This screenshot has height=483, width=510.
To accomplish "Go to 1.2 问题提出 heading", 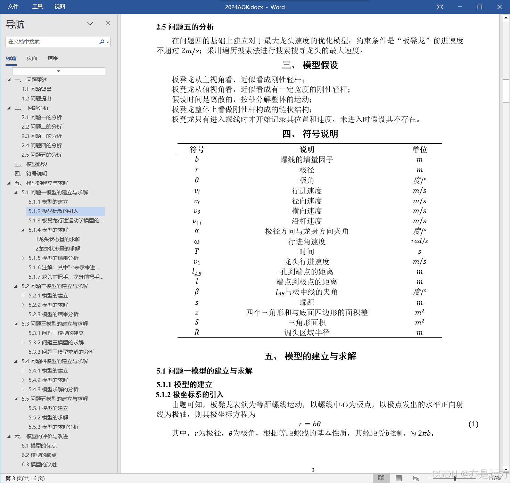I will click(x=36, y=99).
